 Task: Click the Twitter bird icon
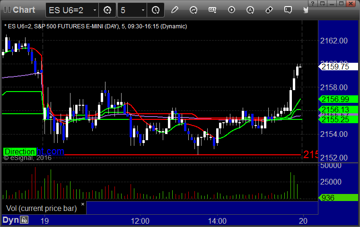[306, 10]
